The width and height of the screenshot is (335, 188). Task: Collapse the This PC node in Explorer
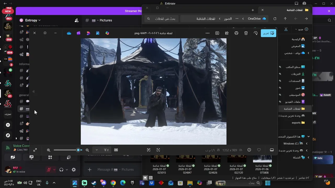tap(308, 137)
